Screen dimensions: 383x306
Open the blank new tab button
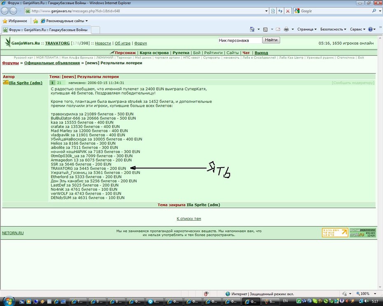coord(96,30)
